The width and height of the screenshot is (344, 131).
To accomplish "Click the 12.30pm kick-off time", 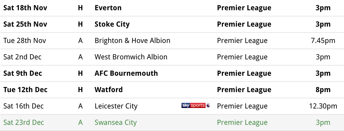I will point(323,106).
